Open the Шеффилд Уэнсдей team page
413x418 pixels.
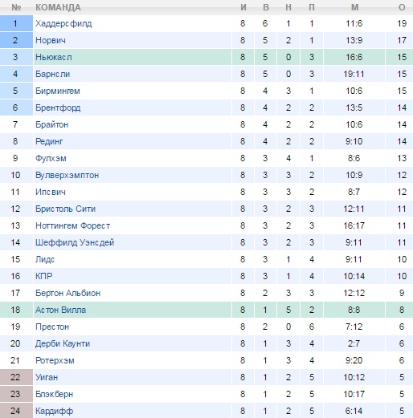pyautogui.click(x=75, y=242)
